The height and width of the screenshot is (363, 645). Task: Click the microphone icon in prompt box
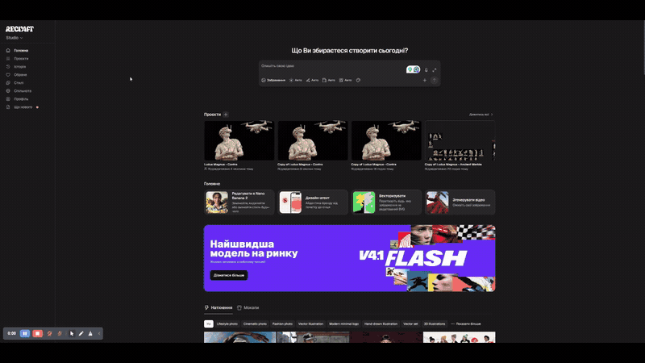[x=427, y=70]
